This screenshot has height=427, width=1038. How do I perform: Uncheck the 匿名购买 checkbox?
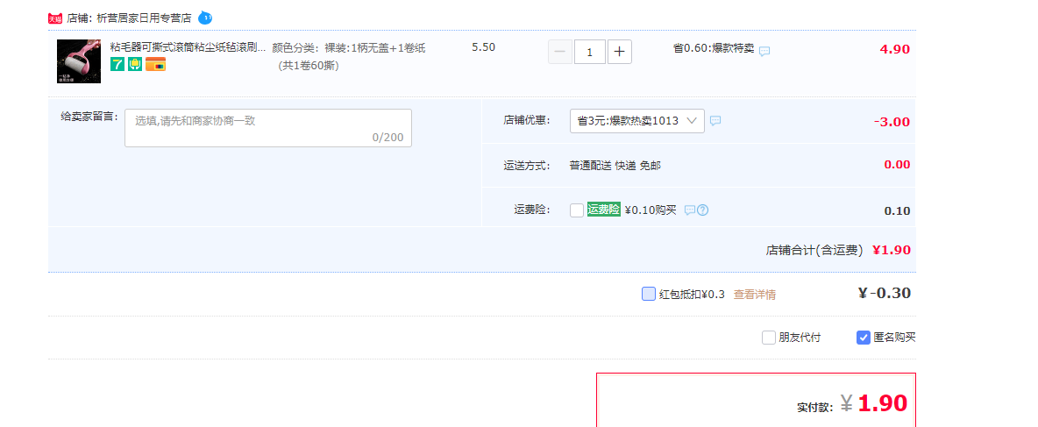tap(864, 338)
